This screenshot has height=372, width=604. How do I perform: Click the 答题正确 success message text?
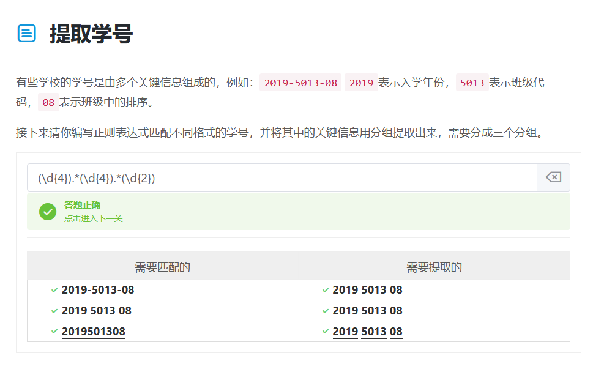click(x=82, y=205)
